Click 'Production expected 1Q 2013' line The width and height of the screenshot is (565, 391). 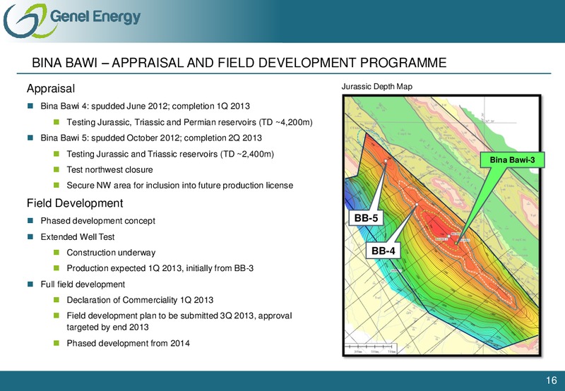click(x=160, y=268)
